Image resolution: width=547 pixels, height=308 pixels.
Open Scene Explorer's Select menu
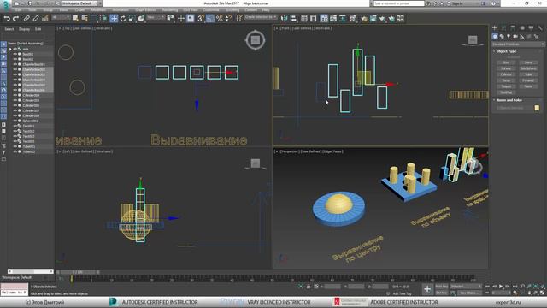(x=9, y=29)
